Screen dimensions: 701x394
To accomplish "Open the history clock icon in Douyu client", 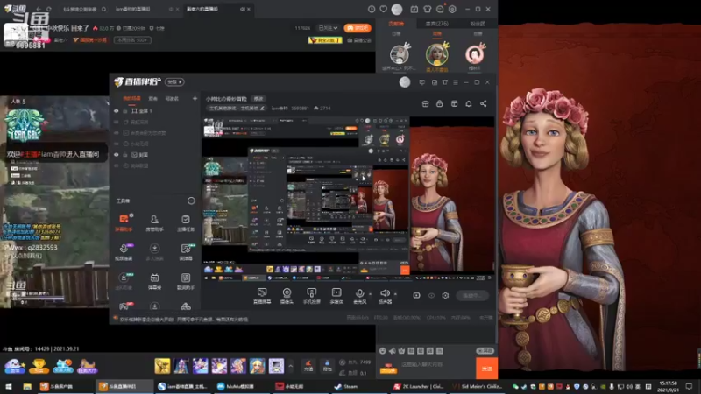I will tap(372, 9).
